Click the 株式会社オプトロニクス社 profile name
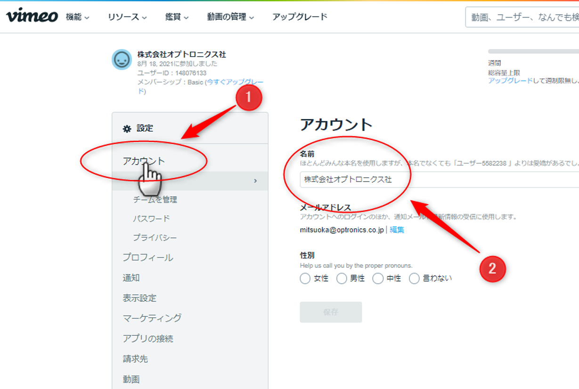This screenshot has height=389, width=579. pos(181,54)
